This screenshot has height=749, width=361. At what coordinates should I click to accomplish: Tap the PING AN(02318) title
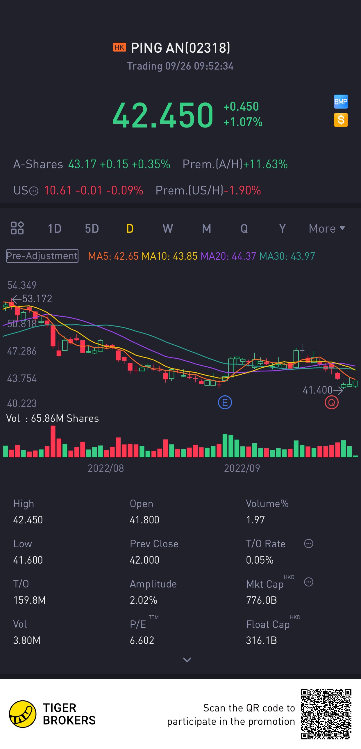click(x=180, y=48)
